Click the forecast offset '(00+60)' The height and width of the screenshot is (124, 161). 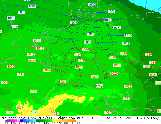pos(152,118)
